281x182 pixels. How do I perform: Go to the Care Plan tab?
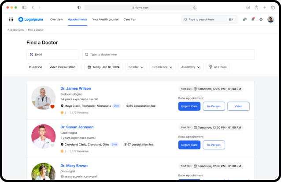pos(130,19)
